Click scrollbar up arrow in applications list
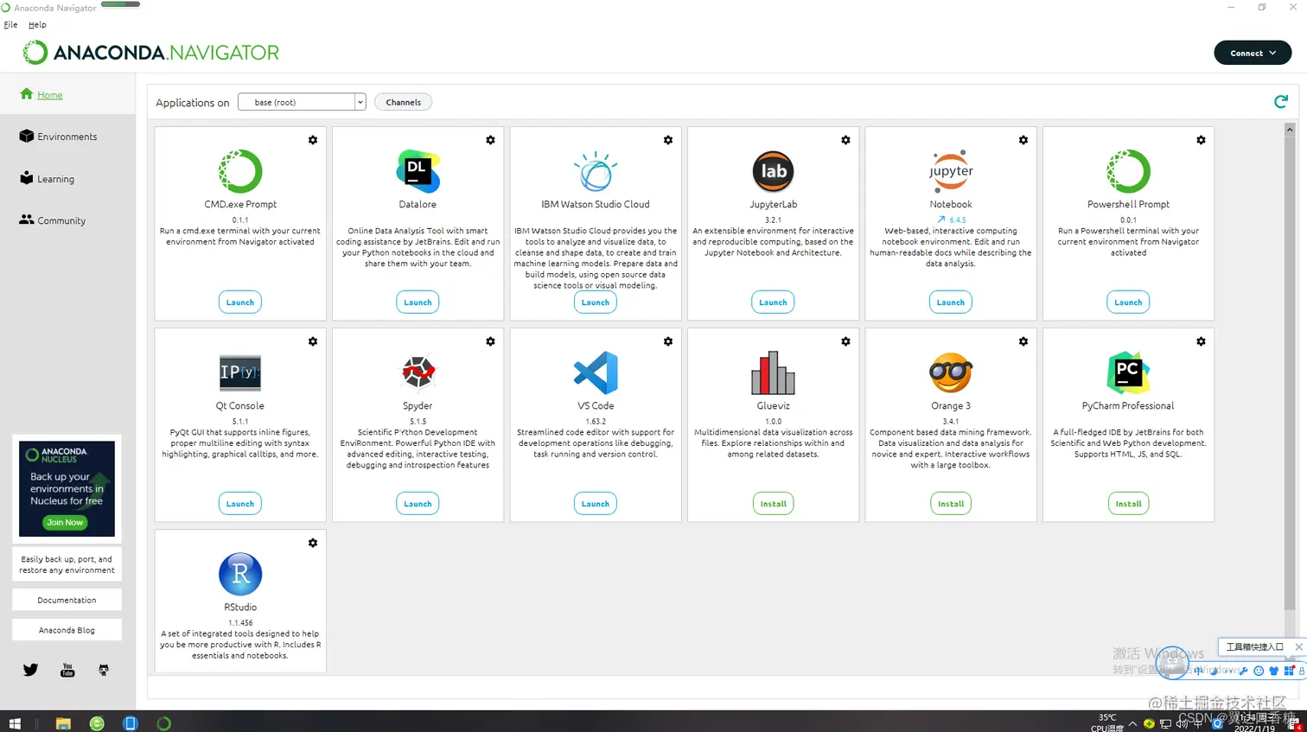 tap(1290, 129)
